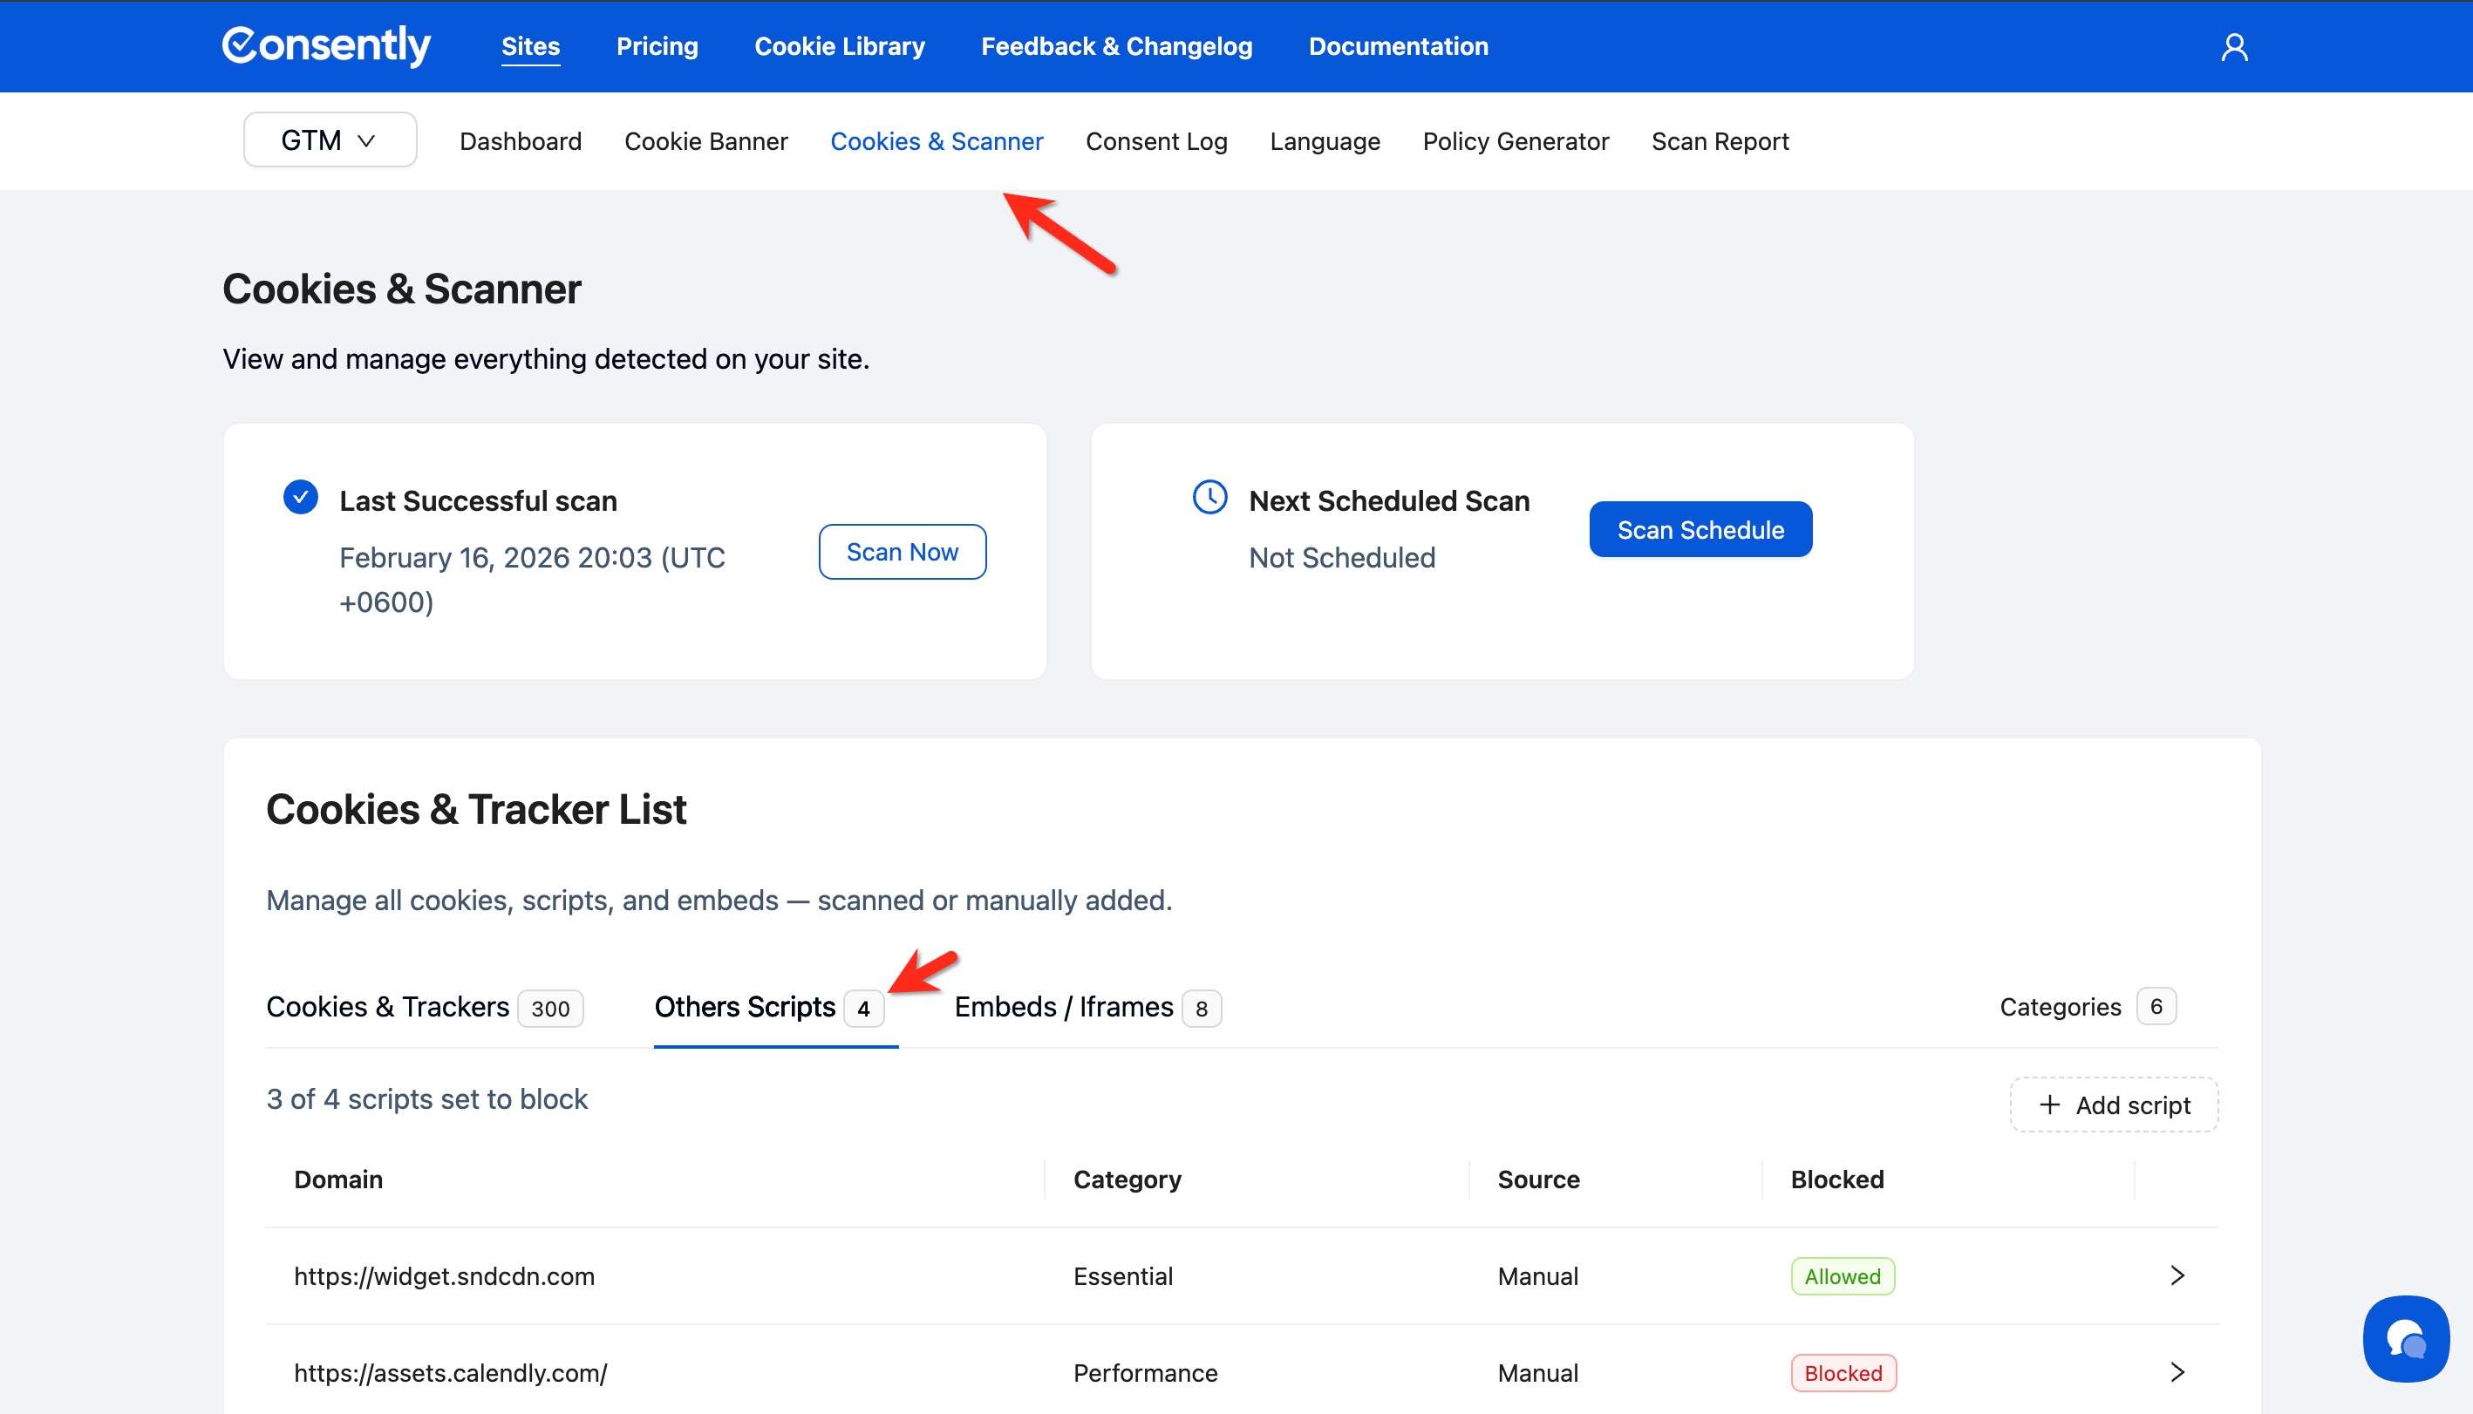The height and width of the screenshot is (1414, 2473).
Task: Click the Consently logo
Action: (326, 45)
